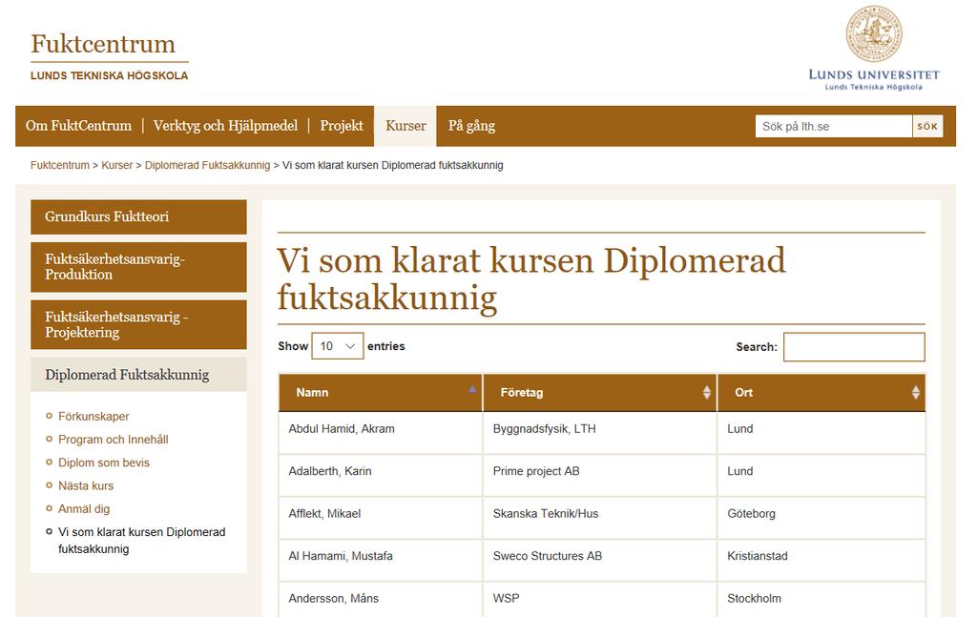Go to the Projekt menu item
This screenshot has width=977, height=617.
(x=342, y=126)
